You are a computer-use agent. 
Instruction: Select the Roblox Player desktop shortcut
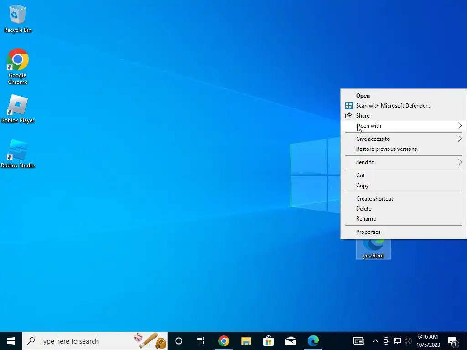tap(18, 109)
